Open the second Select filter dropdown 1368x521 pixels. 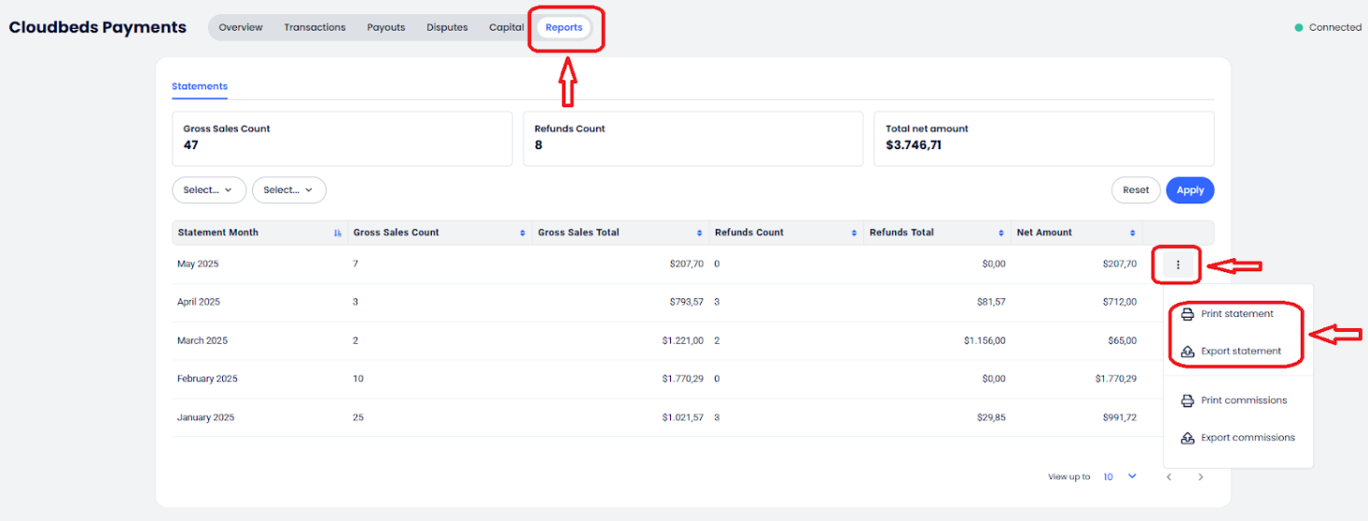(x=288, y=190)
